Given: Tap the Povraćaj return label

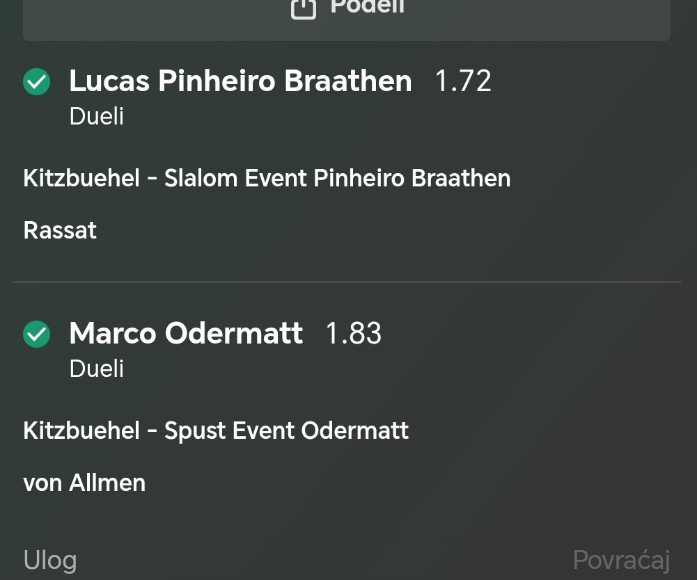Looking at the screenshot, I should pos(621,560).
